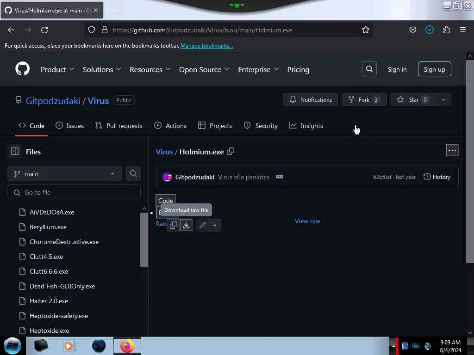
Task: Click the file search magnifier beside main branch
Action: [133, 174]
